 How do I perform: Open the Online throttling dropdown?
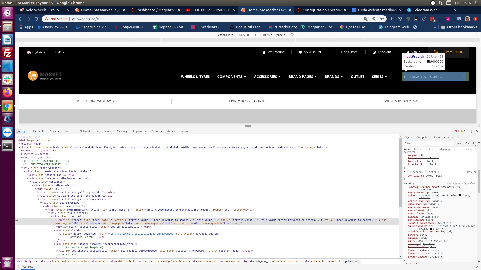point(280,35)
